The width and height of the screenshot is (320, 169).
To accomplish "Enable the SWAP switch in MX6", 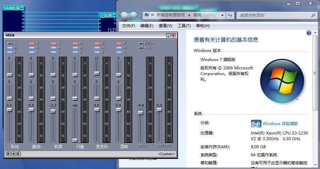I will point(141,43).
